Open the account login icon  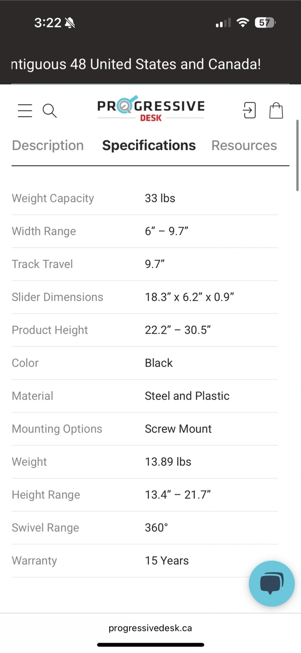(x=249, y=110)
